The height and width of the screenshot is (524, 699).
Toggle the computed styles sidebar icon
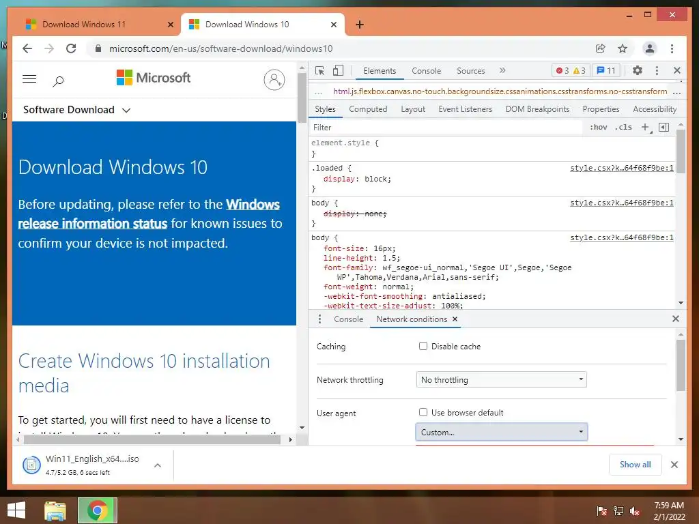(x=664, y=128)
